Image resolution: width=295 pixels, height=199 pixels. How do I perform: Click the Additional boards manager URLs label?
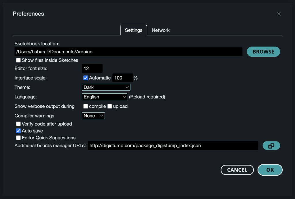[x=50, y=146]
